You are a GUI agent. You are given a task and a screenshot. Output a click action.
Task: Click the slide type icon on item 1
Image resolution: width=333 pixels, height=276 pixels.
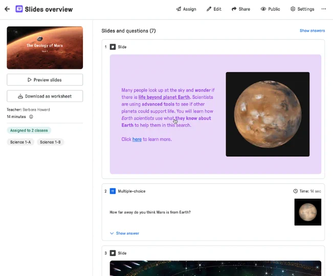[113, 47]
